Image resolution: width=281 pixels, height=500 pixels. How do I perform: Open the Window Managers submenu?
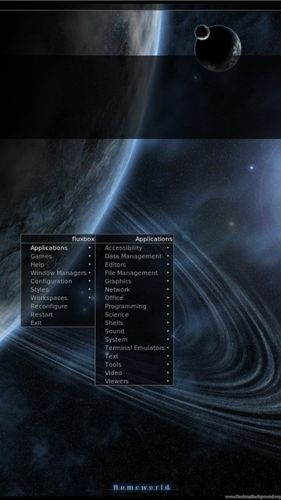(x=58, y=273)
